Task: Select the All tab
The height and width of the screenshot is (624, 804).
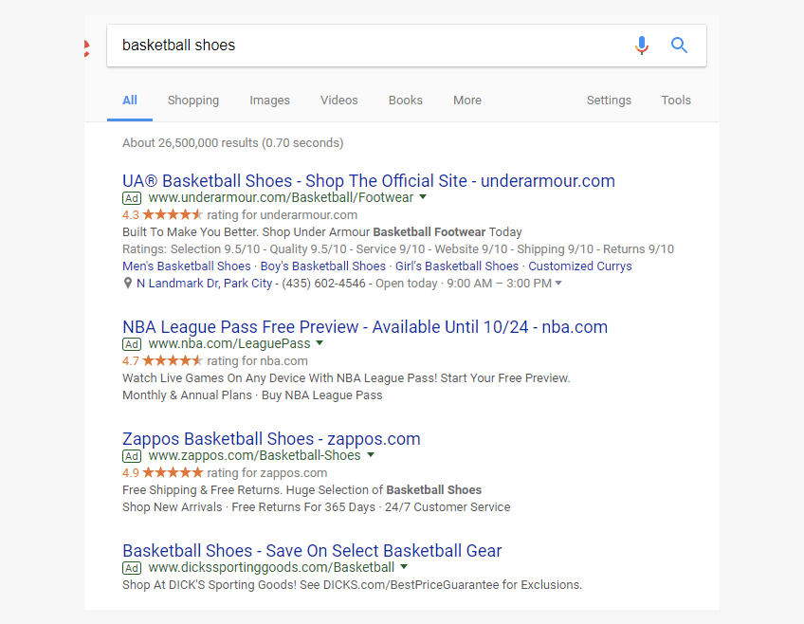Action: point(130,101)
